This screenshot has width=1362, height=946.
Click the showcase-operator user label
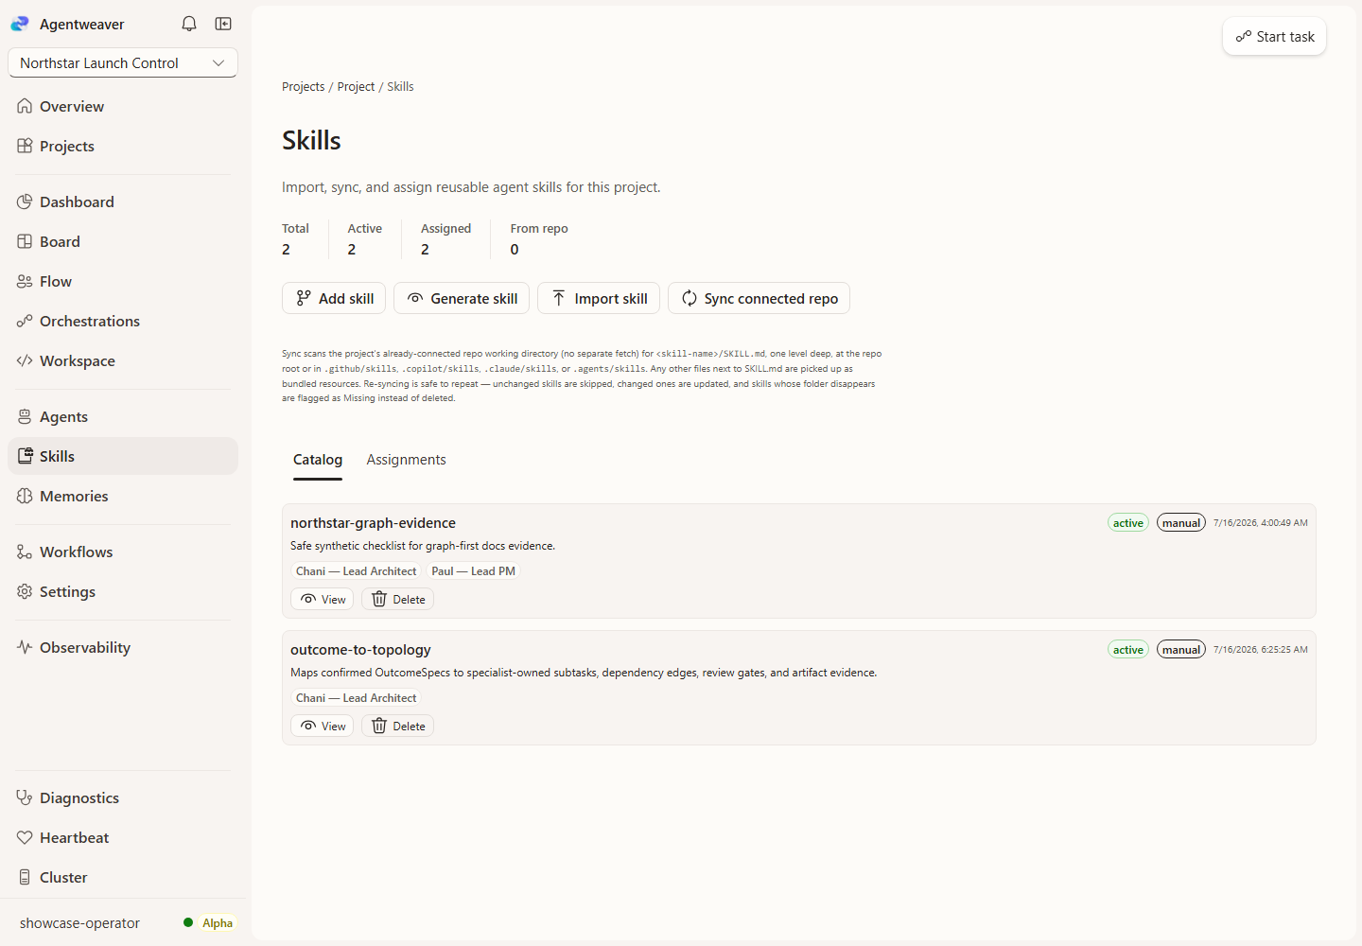pyautogui.click(x=79, y=923)
